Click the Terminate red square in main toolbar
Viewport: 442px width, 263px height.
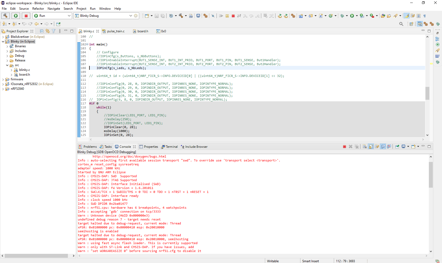point(233,16)
